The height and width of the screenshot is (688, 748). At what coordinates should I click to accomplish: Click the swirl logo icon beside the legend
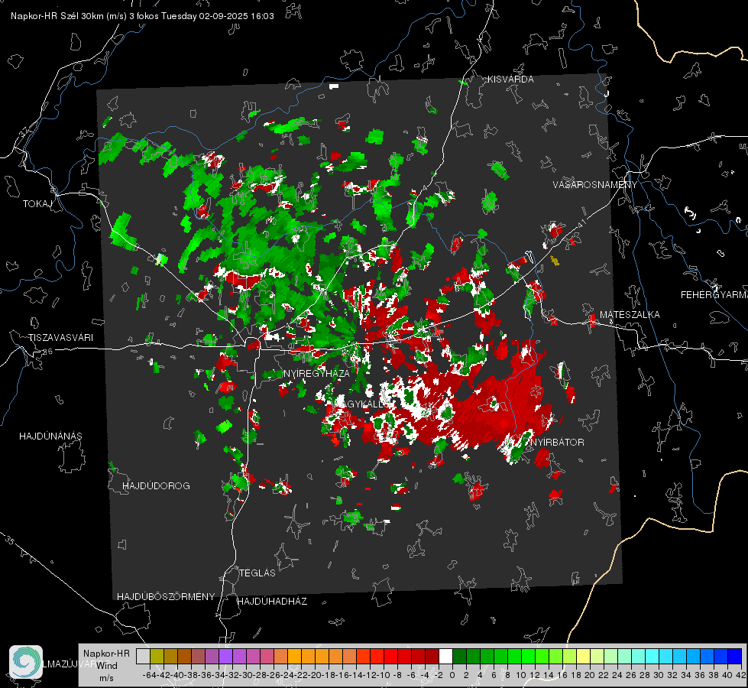[26, 662]
